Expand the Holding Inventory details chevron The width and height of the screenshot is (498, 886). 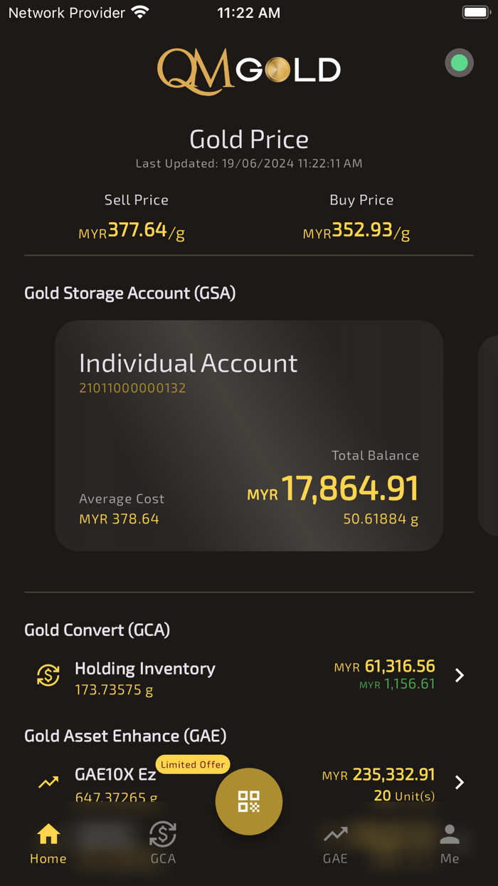pos(460,675)
